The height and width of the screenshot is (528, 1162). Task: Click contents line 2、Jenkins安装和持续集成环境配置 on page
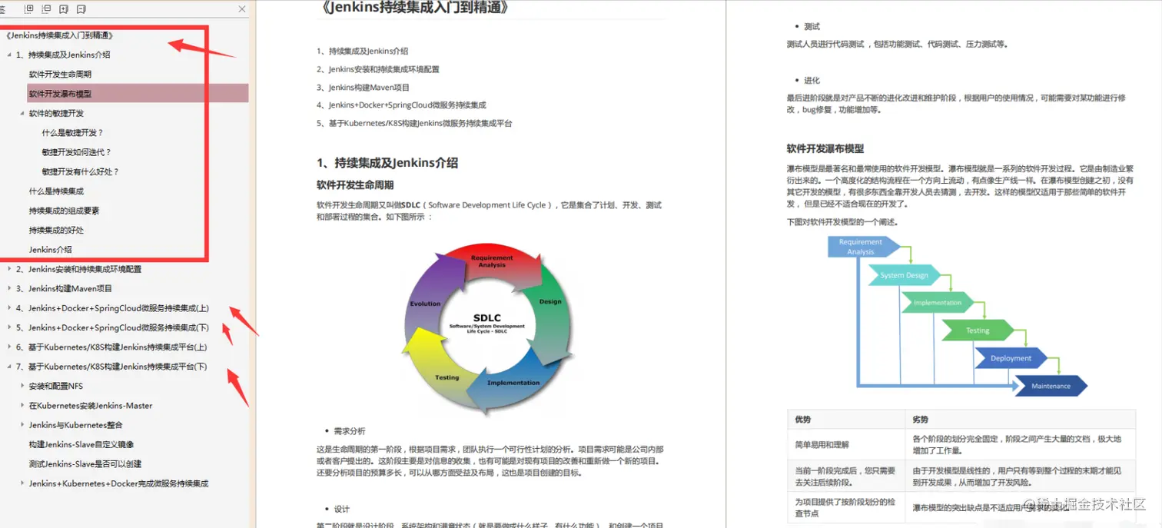click(378, 69)
